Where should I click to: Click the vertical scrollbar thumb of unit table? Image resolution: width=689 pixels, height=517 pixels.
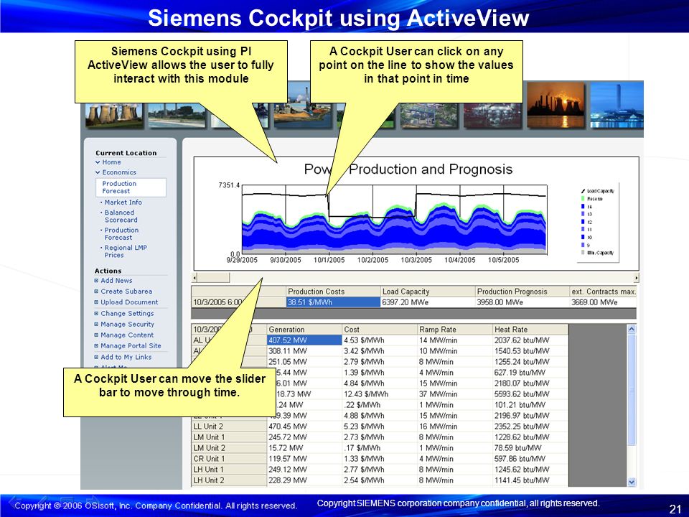coord(632,389)
